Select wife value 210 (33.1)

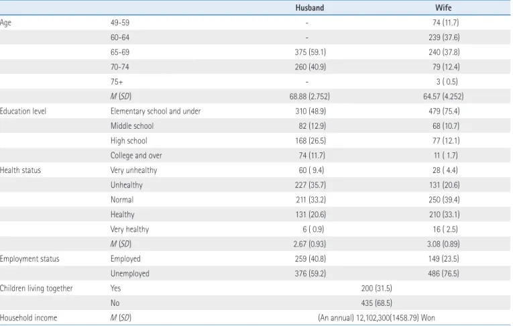pyautogui.click(x=444, y=214)
